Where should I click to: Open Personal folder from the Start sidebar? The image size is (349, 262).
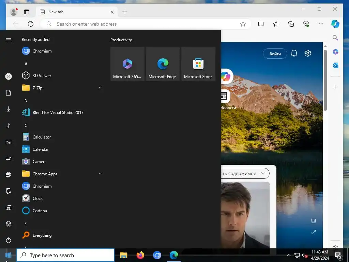[9, 191]
